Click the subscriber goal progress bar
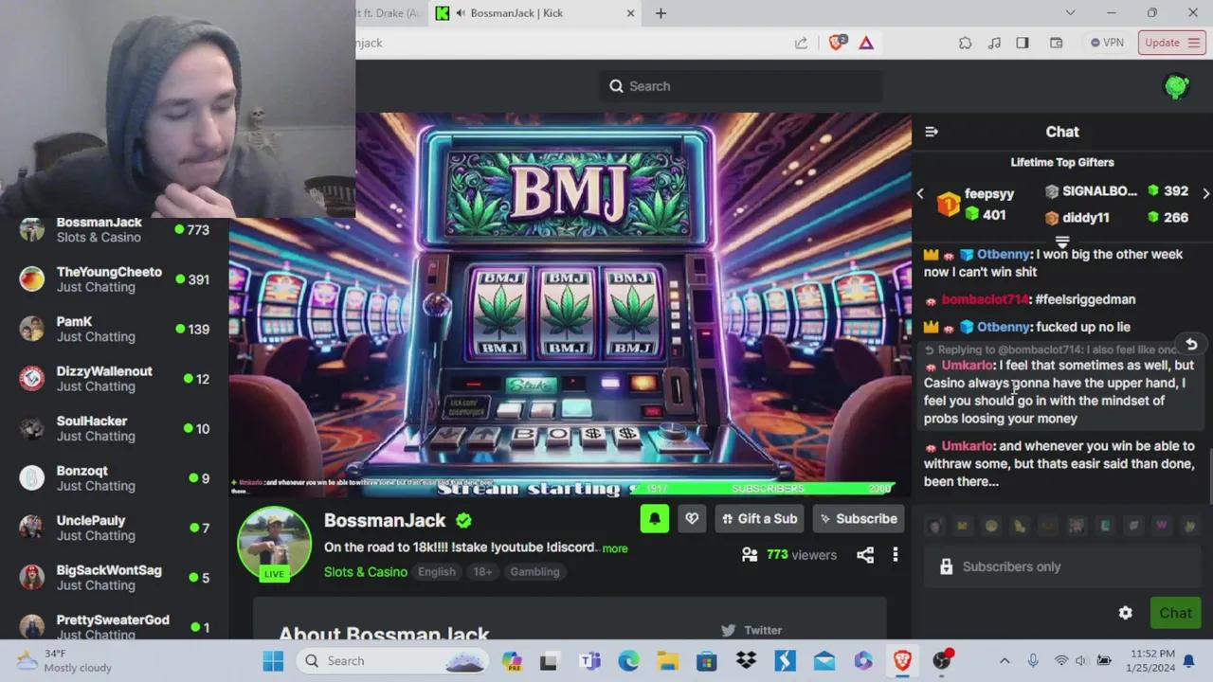1213x682 pixels. click(769, 489)
